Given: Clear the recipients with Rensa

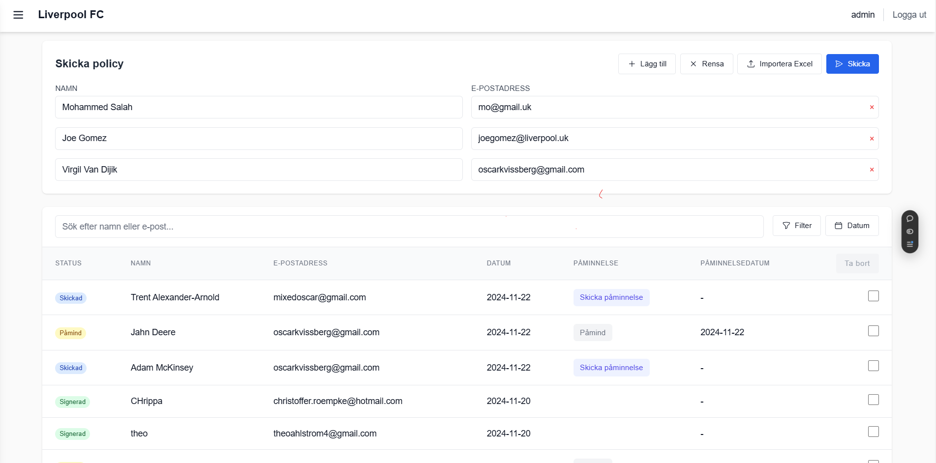Looking at the screenshot, I should click(x=706, y=64).
